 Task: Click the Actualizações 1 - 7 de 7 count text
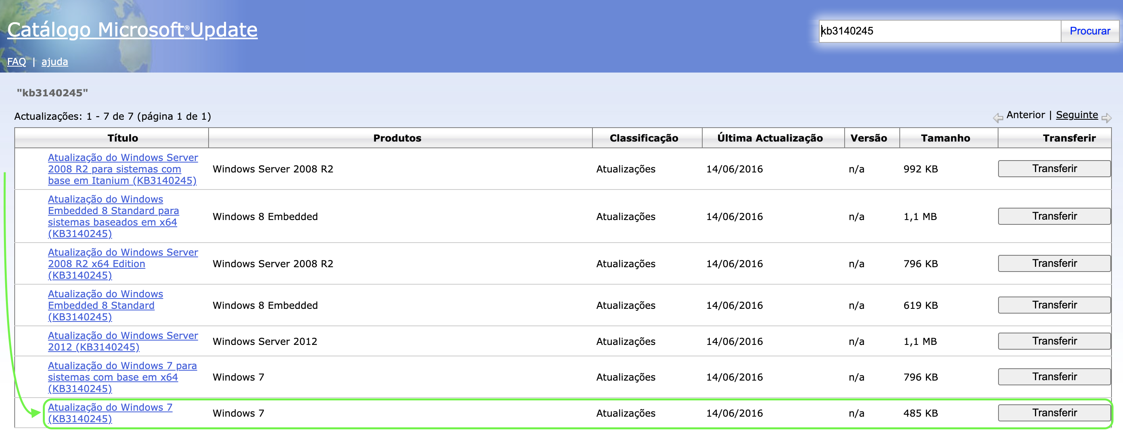[113, 116]
